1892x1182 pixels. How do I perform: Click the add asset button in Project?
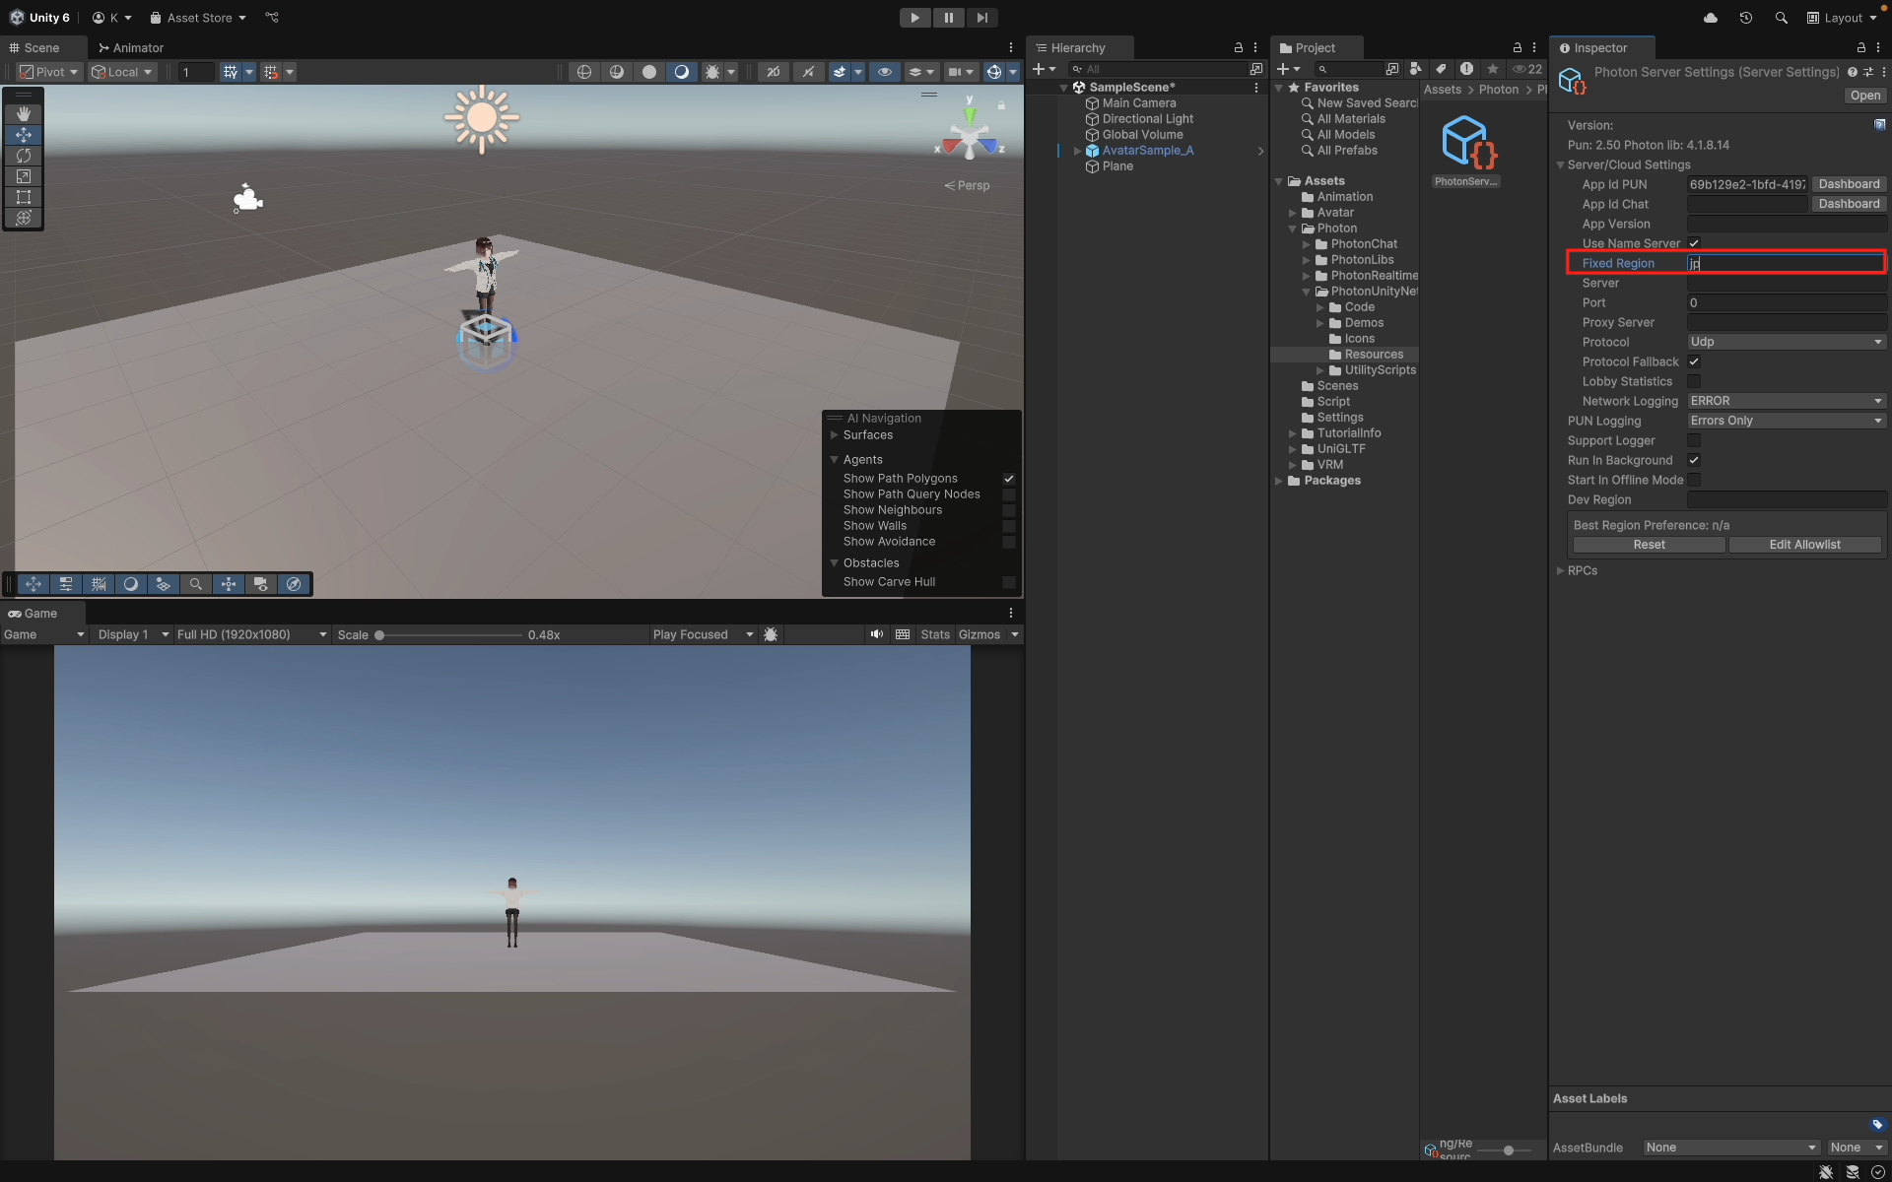1288,69
